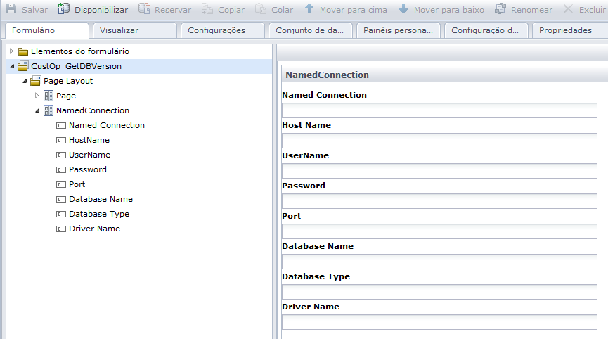The image size is (608, 339).
Task: Expand Elementos do formulário tree node
Action: (11, 51)
